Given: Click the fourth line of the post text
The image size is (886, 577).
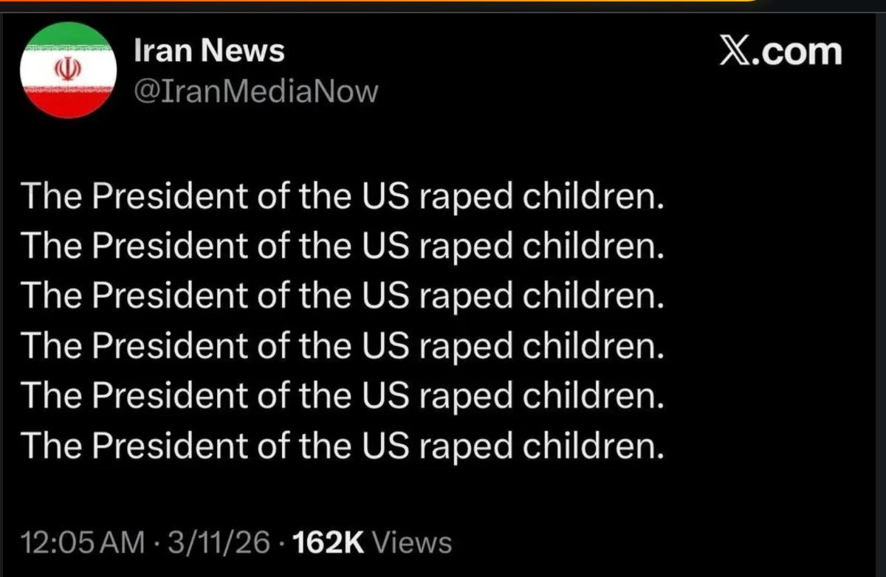Looking at the screenshot, I should pos(343,346).
